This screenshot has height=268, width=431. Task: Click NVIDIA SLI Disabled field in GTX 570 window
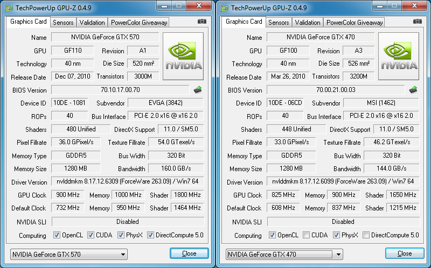point(128,222)
